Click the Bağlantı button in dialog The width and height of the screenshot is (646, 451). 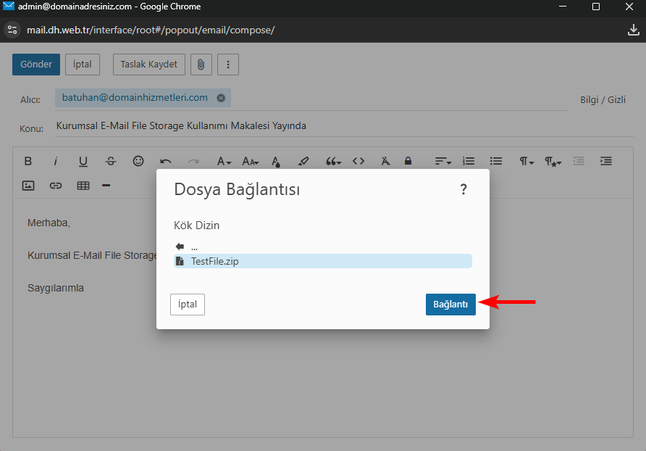(450, 305)
